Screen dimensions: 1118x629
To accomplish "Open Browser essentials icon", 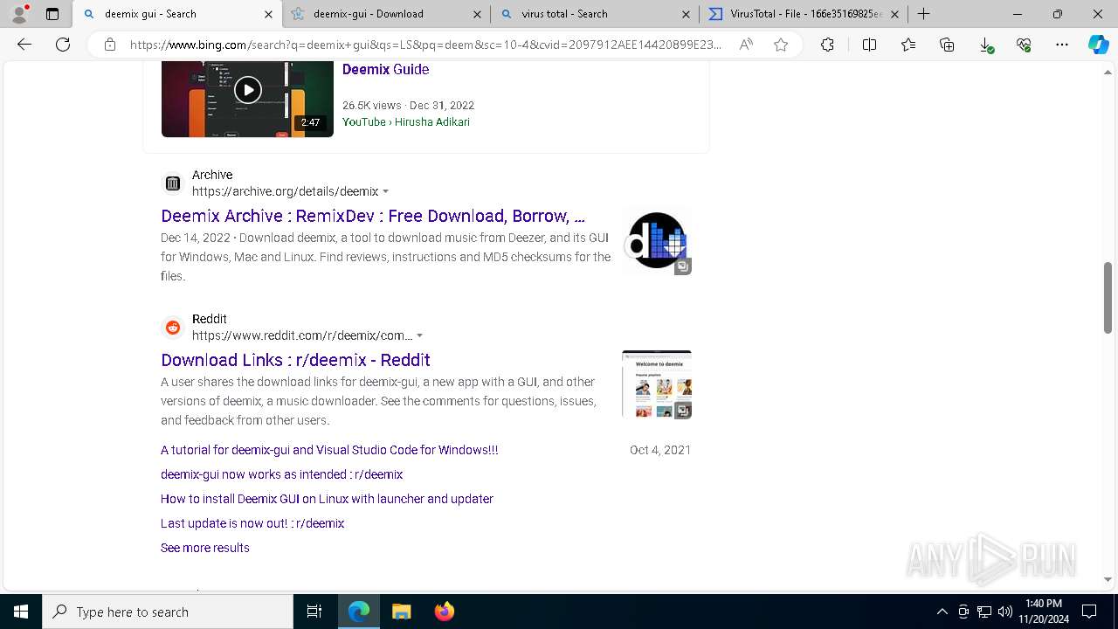I will pos(1024,45).
